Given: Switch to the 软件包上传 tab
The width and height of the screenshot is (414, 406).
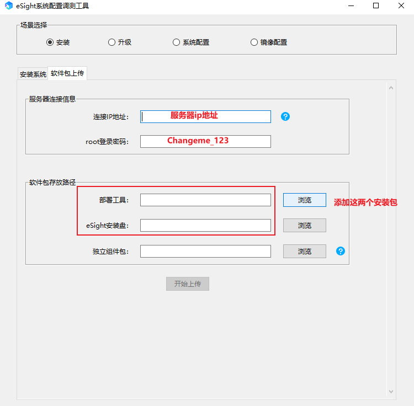Looking at the screenshot, I should (x=67, y=73).
